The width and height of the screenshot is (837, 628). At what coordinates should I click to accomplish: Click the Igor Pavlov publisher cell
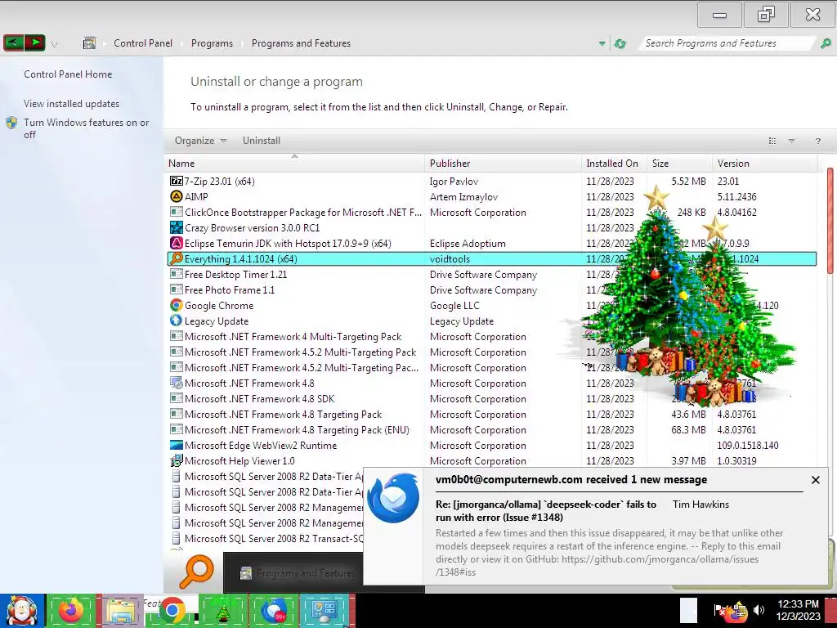click(x=454, y=181)
